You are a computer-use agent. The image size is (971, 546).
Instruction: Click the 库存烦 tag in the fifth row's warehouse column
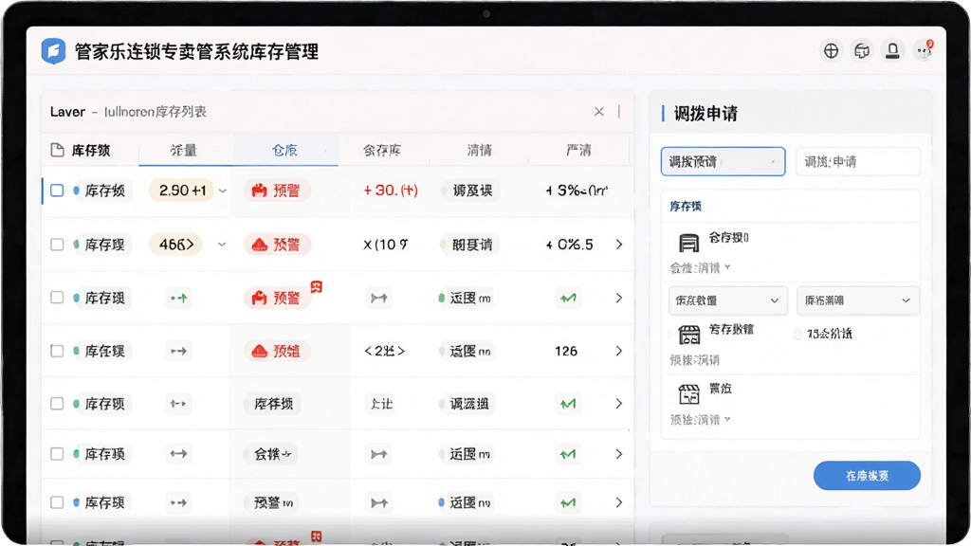(273, 404)
